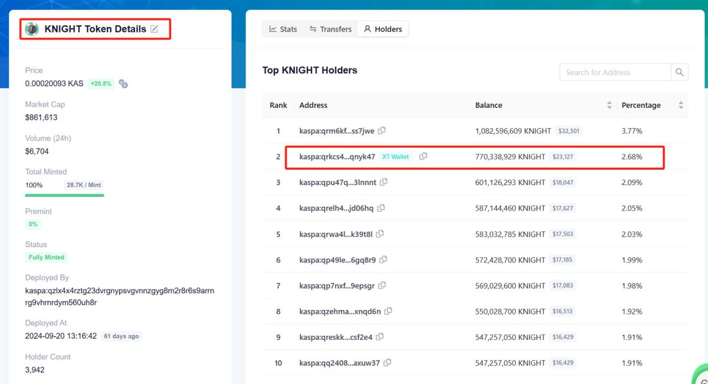Open holder kaspa:qp49le...6gq8r9
The height and width of the screenshot is (384, 708).
click(337, 260)
